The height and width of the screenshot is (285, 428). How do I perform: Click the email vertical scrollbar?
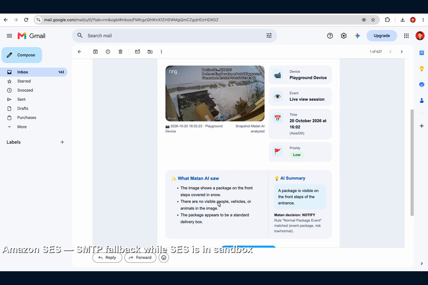pyautogui.click(x=412, y=162)
